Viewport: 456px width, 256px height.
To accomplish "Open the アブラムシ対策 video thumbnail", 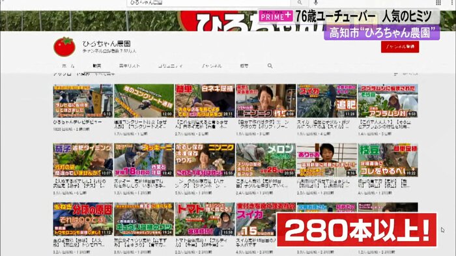I will (x=388, y=101).
